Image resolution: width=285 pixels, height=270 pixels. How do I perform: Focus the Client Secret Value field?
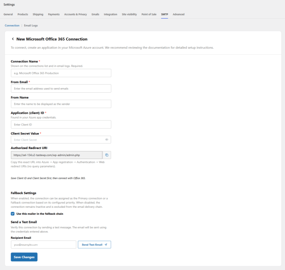point(61,140)
